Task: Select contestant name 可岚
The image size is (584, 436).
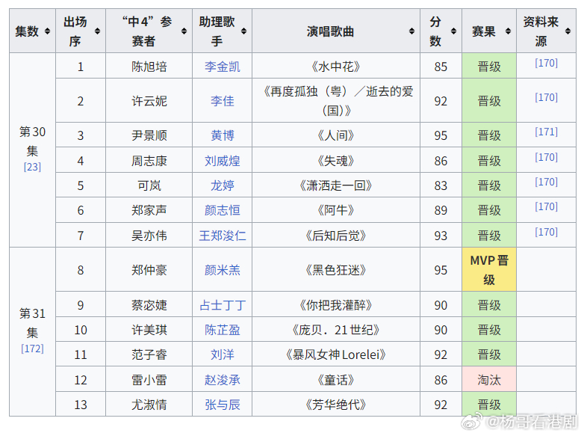Action: (x=149, y=185)
